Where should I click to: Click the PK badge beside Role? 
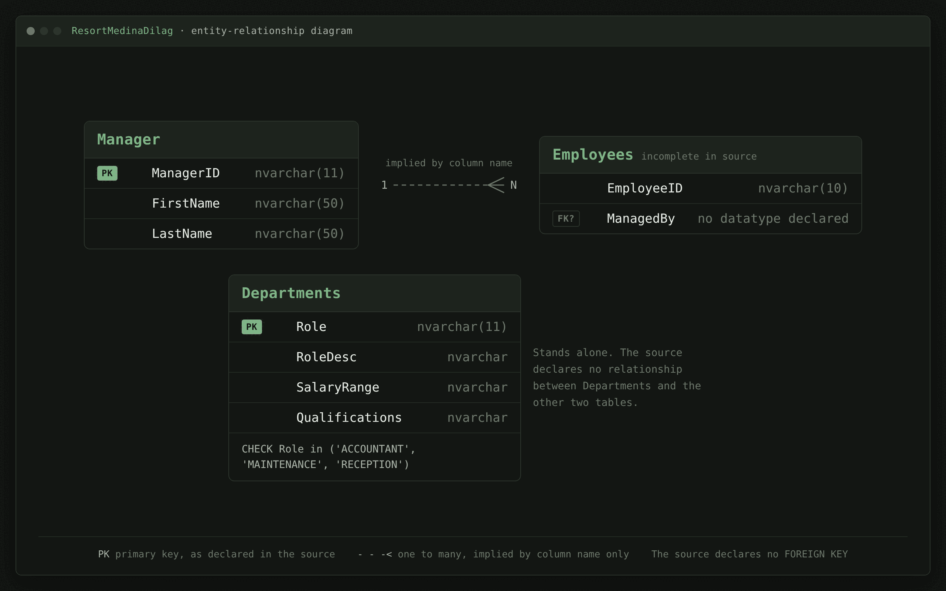[x=251, y=327]
